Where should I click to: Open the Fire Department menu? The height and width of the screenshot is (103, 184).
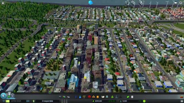pyautogui.click(x=93, y=97)
